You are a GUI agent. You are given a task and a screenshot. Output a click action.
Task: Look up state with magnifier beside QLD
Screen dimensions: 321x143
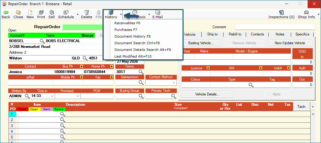point(85,58)
